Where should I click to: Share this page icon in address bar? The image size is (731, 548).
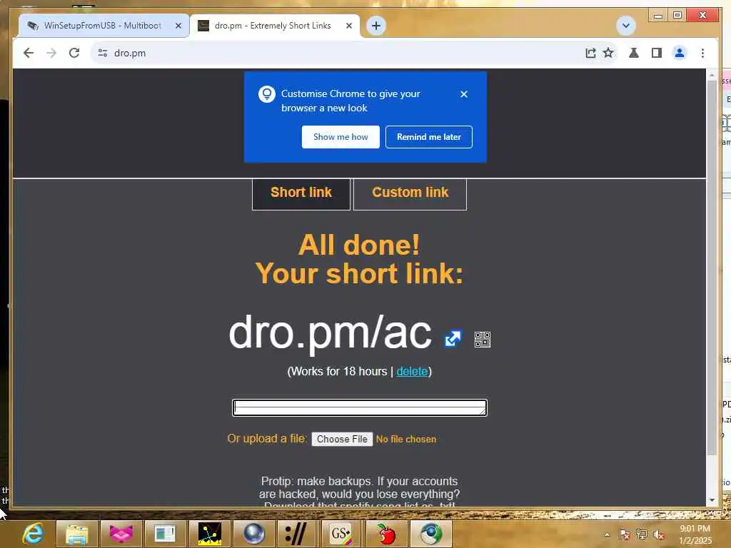(x=590, y=53)
